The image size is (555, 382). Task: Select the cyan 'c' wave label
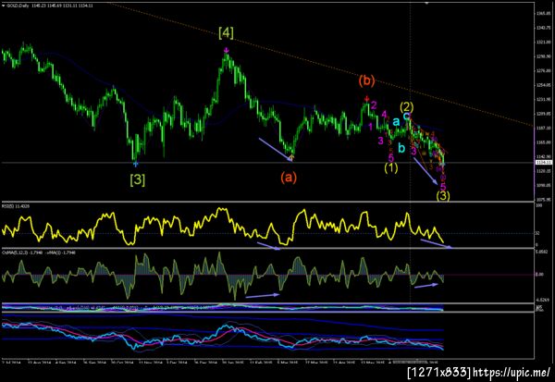click(x=406, y=116)
